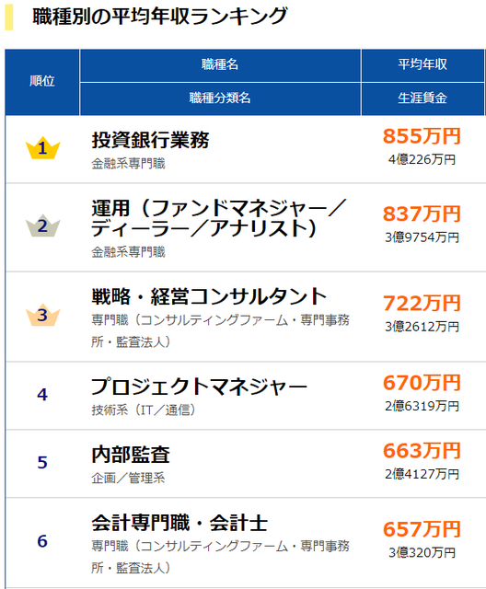Viewport: 486px width, 589px height.
Task: Open 内部監査 job title
Action: point(131,455)
